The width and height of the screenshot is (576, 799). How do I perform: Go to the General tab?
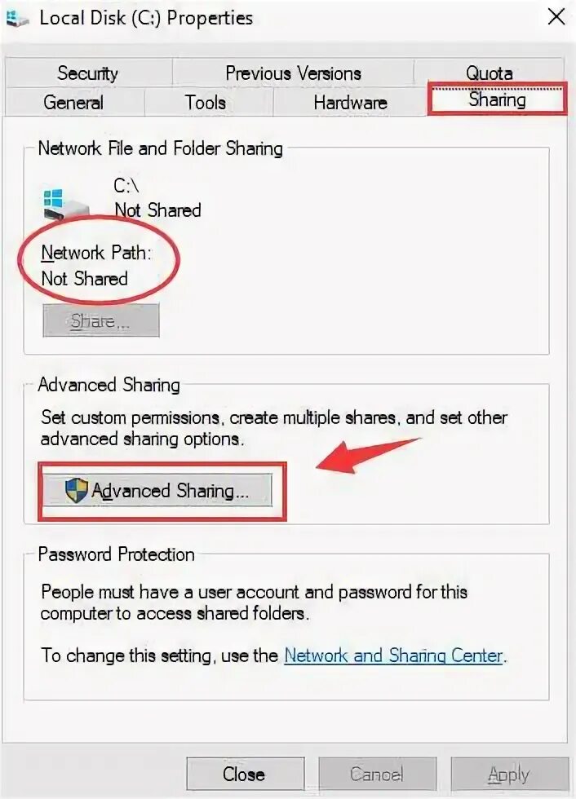(74, 102)
